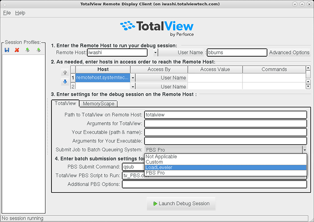Screen dimensions: 314x222
Task: Switch to the MemoryScape tab
Action: pos(99,104)
